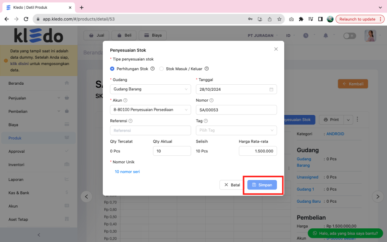Image resolution: width=387 pixels, height=242 pixels.
Task: Click the Beli button in top bar
Action: [x=124, y=35]
